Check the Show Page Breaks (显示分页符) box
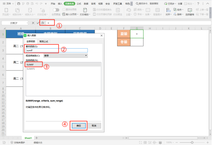This screenshot has height=145, width=212. pos(64,10)
